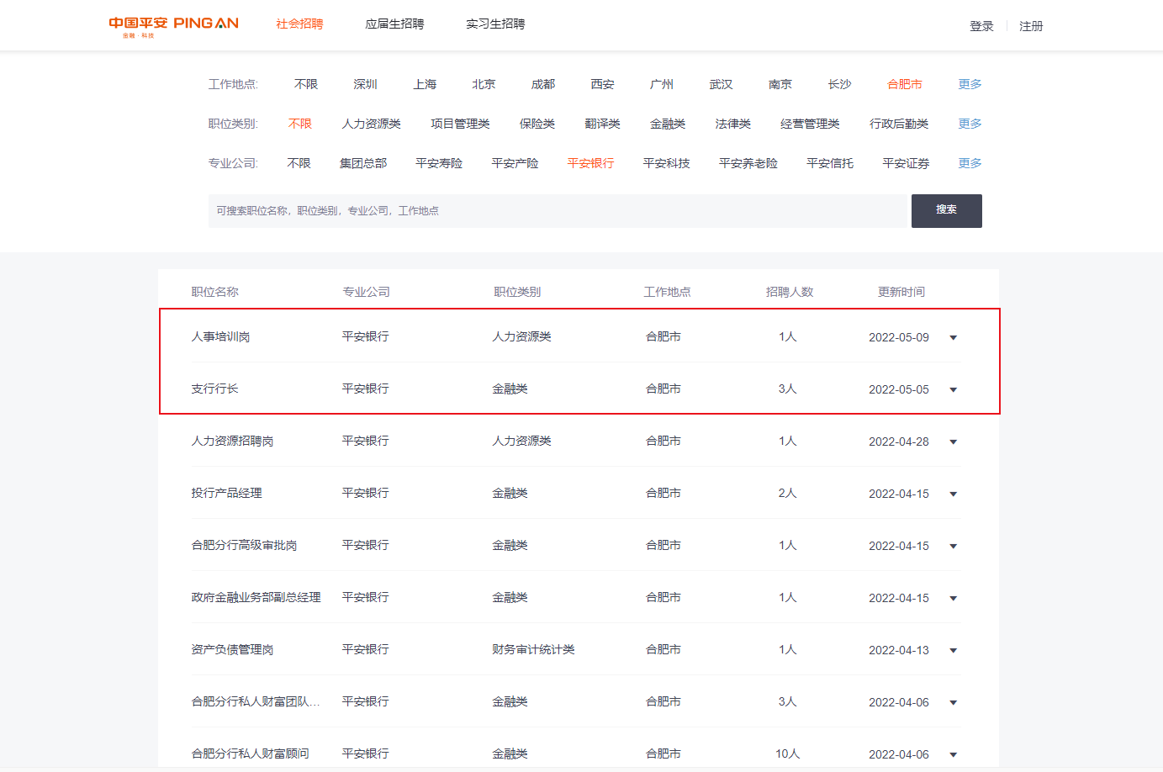Open the 合肥分行私人财富团队 job title
Screen dimensions: 1163x772
tap(256, 701)
